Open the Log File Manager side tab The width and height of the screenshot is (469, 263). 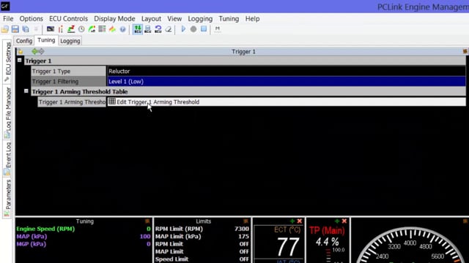coord(7,113)
